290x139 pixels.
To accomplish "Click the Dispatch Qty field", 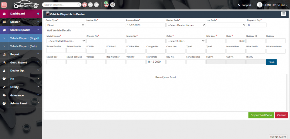I will coord(257,25).
